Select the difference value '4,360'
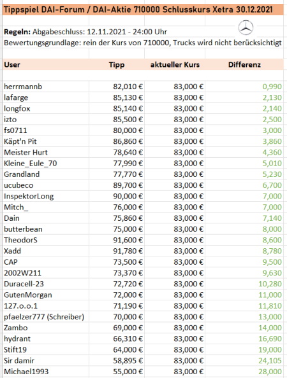The height and width of the screenshot is (378, 287). 272,152
